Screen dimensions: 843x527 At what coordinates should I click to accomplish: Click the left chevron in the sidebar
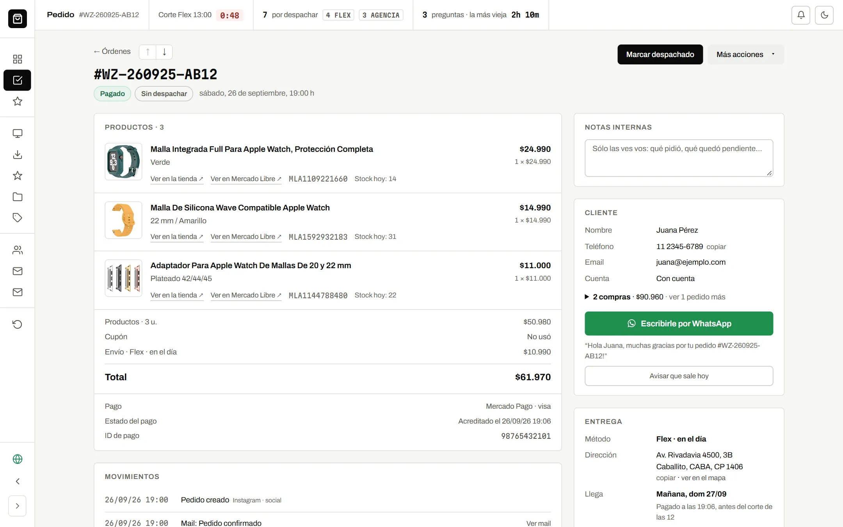click(x=18, y=481)
